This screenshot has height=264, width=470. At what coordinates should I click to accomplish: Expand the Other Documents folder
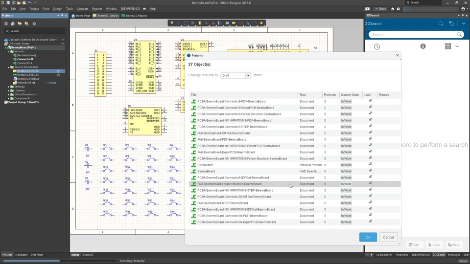[x=9, y=94]
